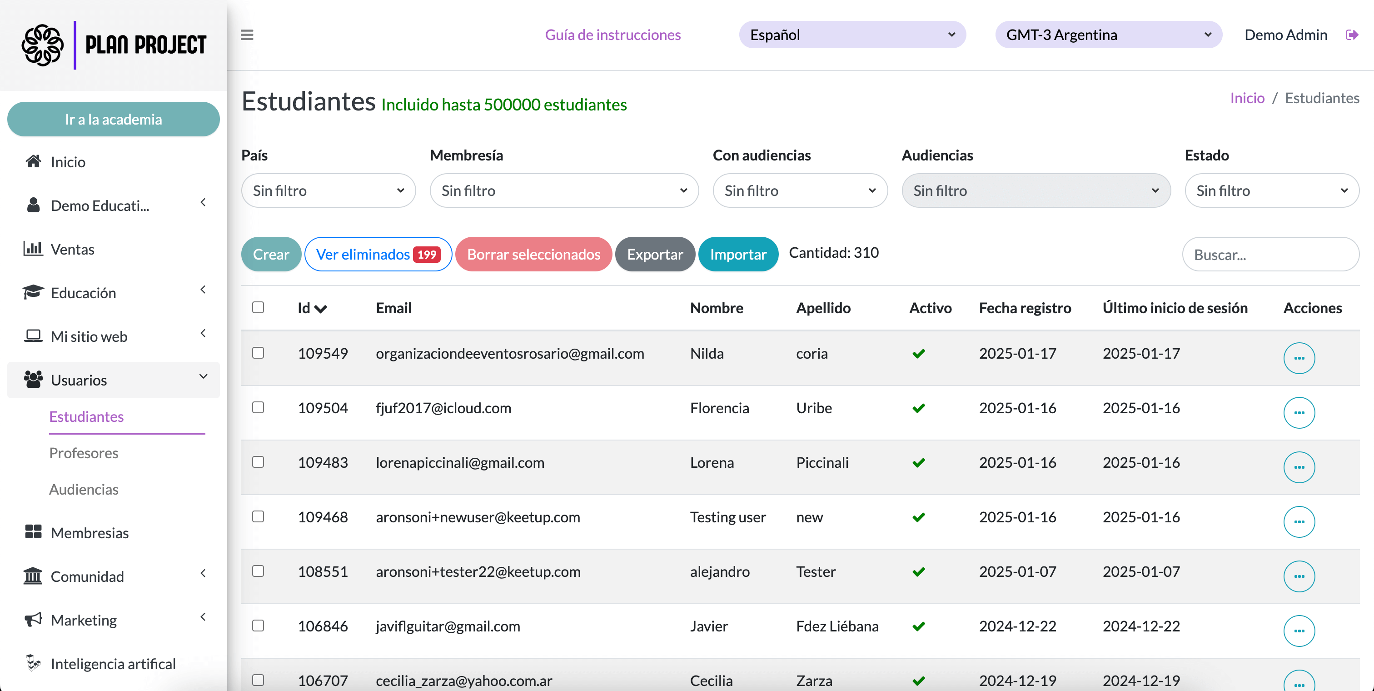
Task: Click the Membresias grid icon
Action: 33,532
